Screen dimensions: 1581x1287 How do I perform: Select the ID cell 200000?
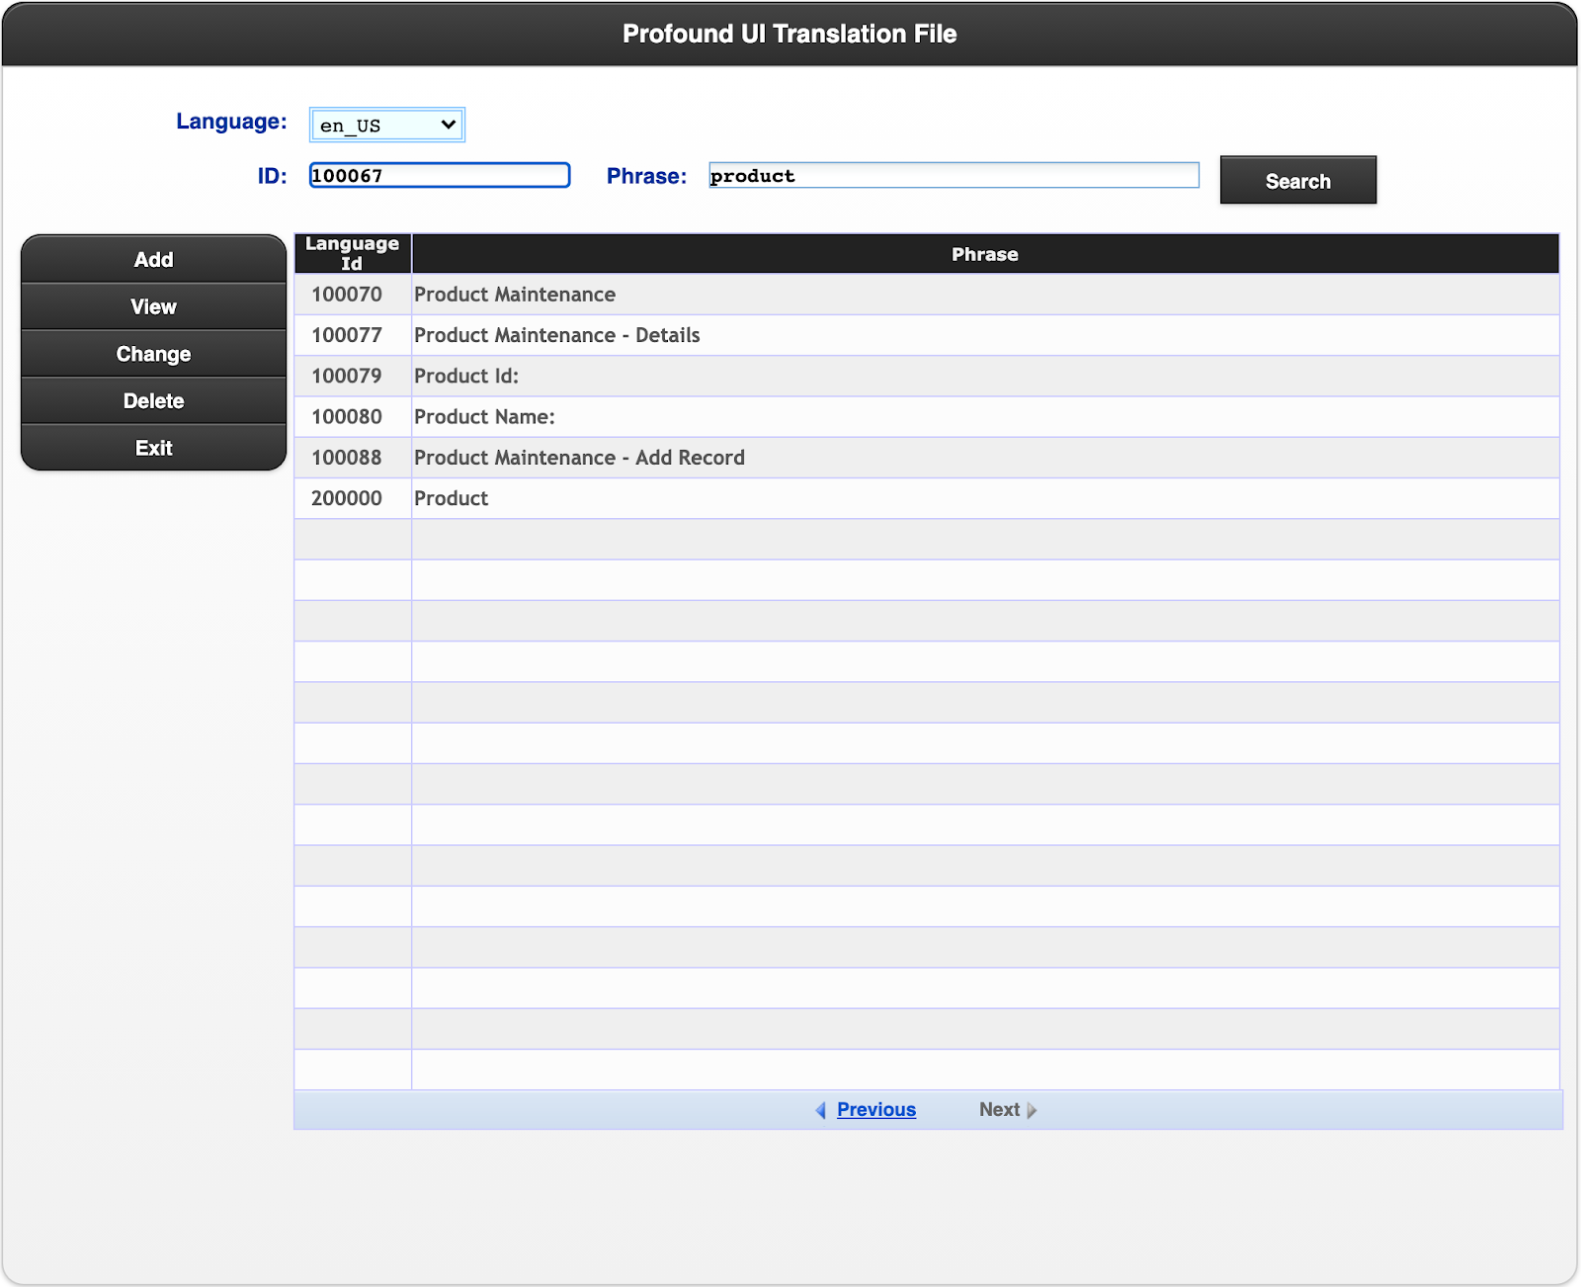353,498
